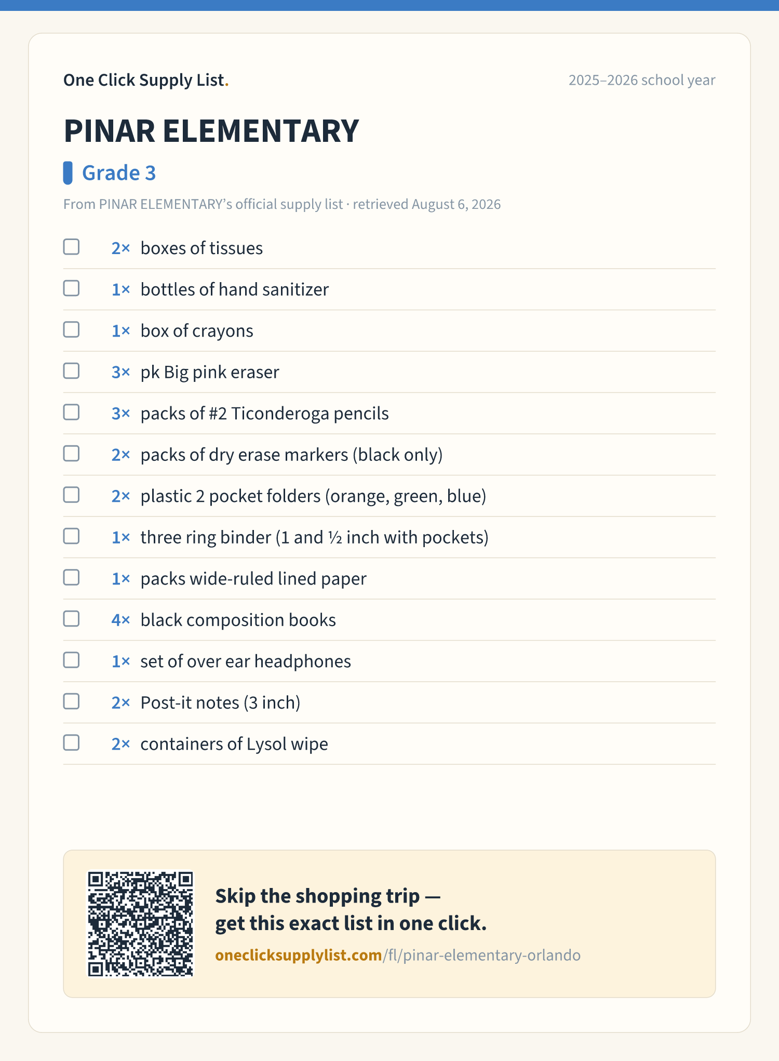This screenshot has width=779, height=1061.
Task: Click the Grade 3 heading marker
Action: [x=68, y=173]
